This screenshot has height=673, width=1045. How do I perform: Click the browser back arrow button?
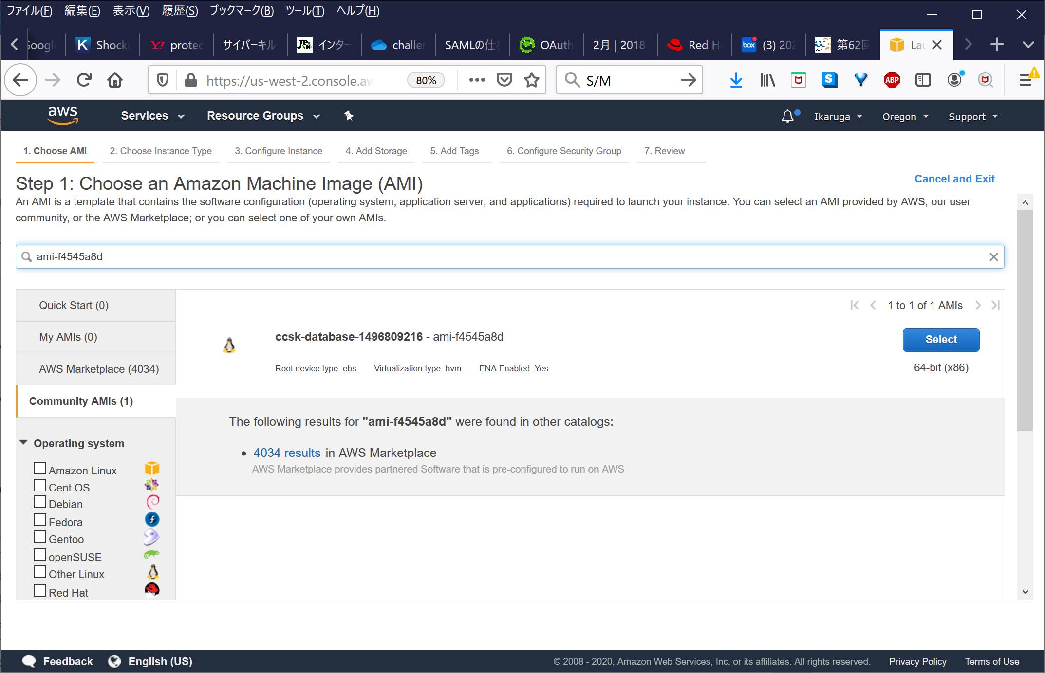(x=20, y=80)
